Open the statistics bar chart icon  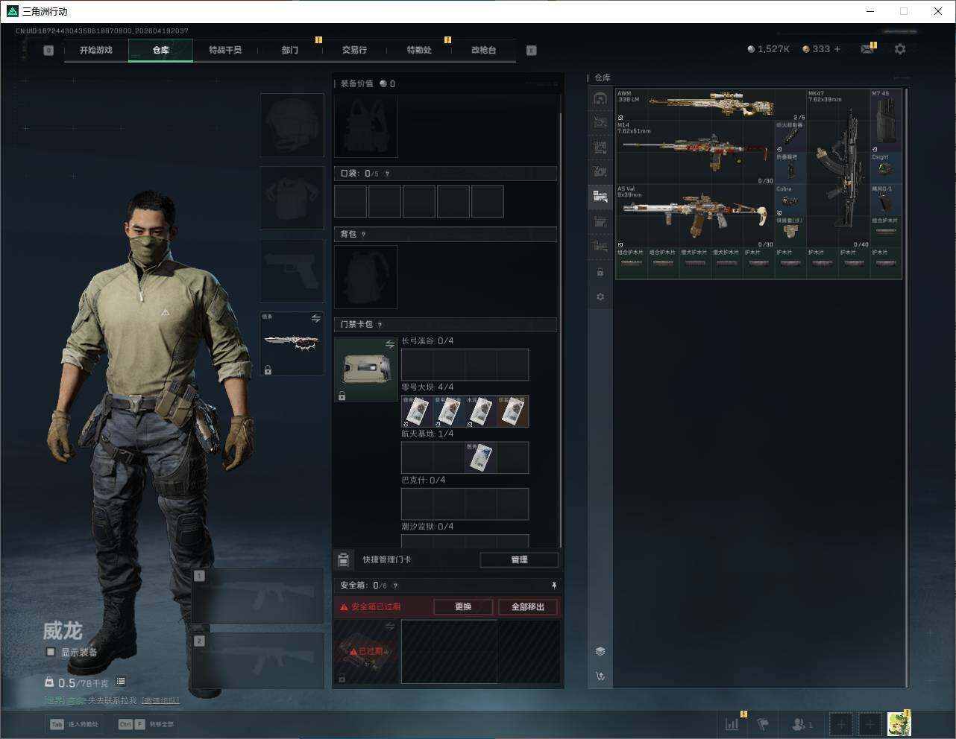[x=732, y=724]
